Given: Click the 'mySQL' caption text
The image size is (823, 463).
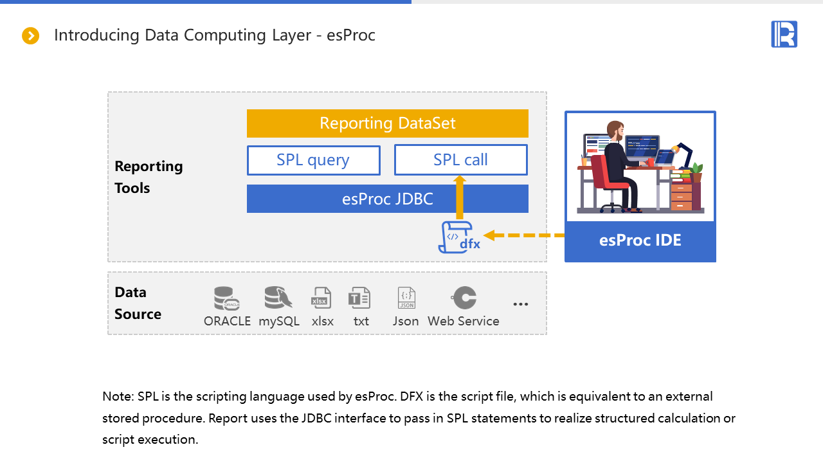Looking at the screenshot, I should coord(279,321).
